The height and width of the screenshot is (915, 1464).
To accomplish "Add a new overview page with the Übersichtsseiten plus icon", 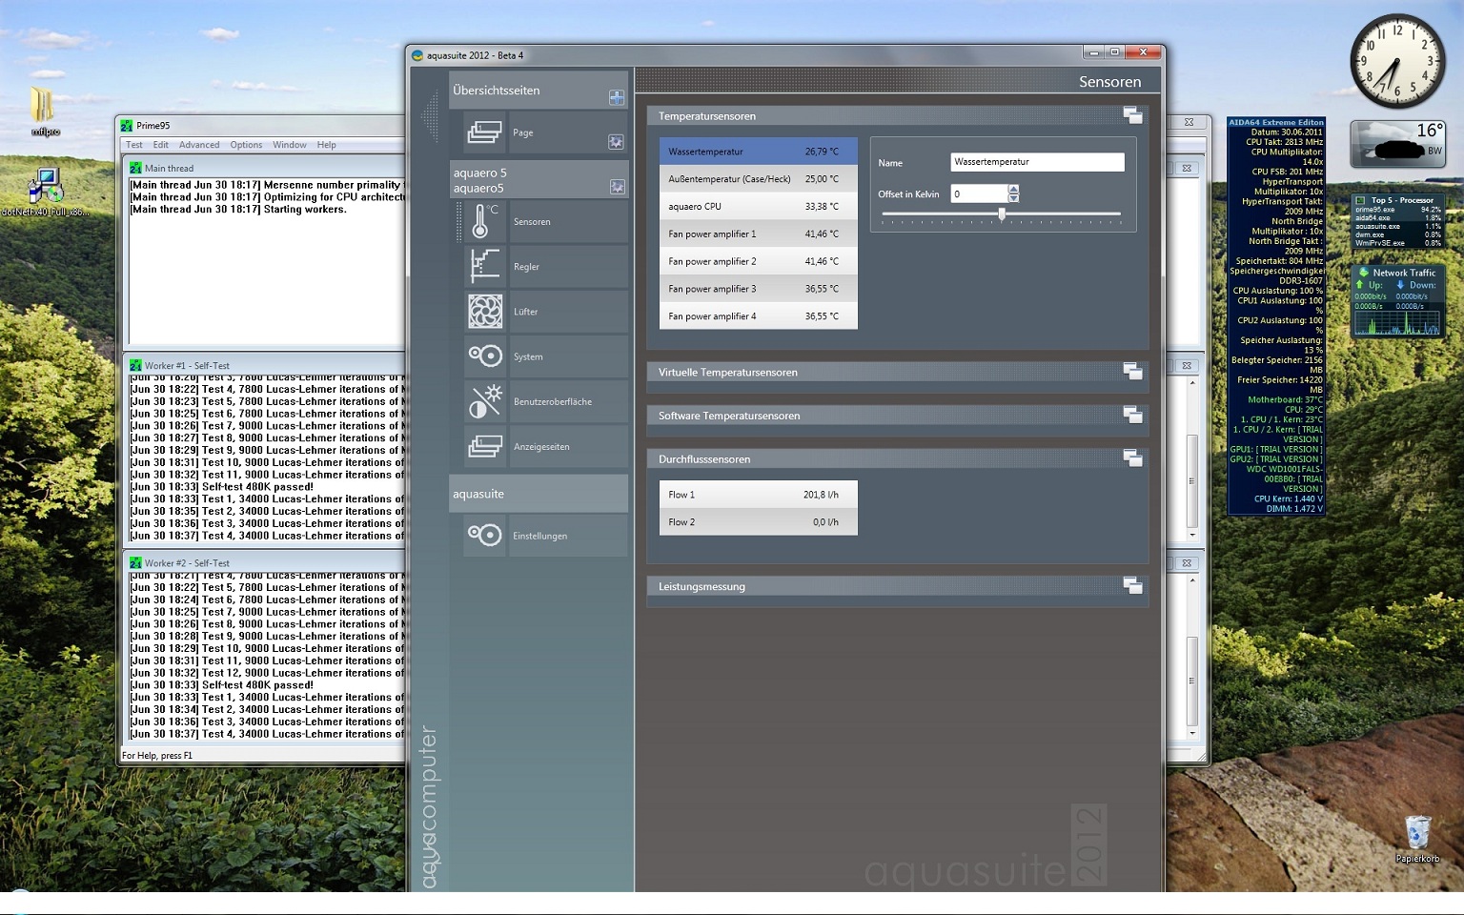I will pyautogui.click(x=617, y=97).
